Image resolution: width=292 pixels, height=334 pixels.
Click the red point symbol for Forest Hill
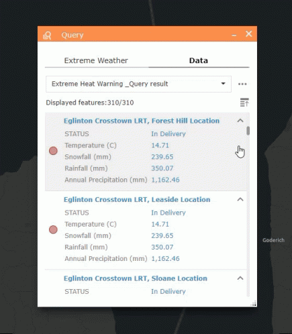click(x=53, y=151)
